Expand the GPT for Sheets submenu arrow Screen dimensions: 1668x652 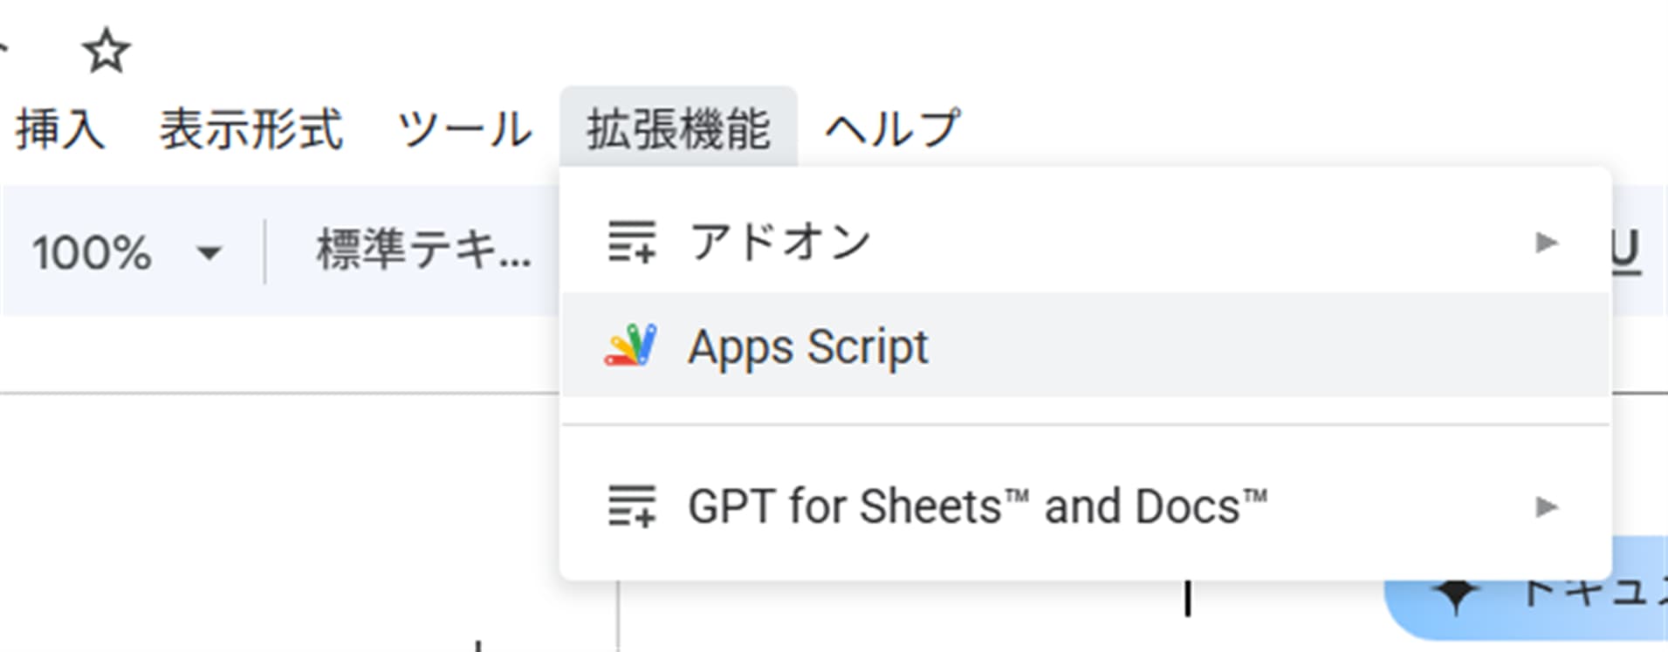point(1546,506)
